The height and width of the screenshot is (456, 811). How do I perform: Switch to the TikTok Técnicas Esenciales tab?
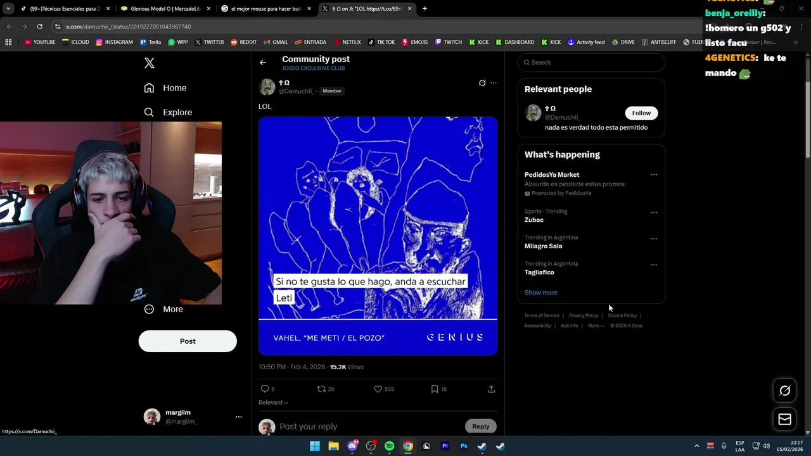click(65, 9)
